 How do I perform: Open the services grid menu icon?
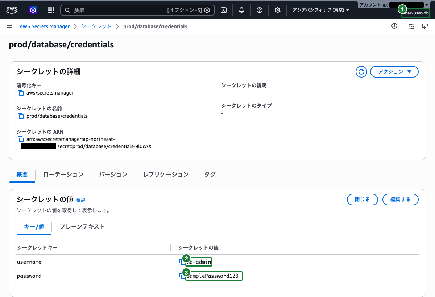coord(51,10)
